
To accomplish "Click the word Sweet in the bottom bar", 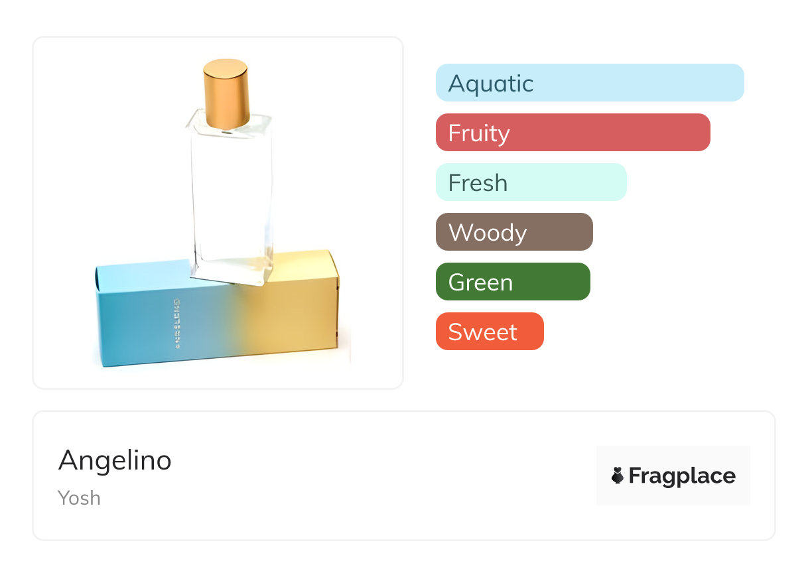I will click(482, 332).
